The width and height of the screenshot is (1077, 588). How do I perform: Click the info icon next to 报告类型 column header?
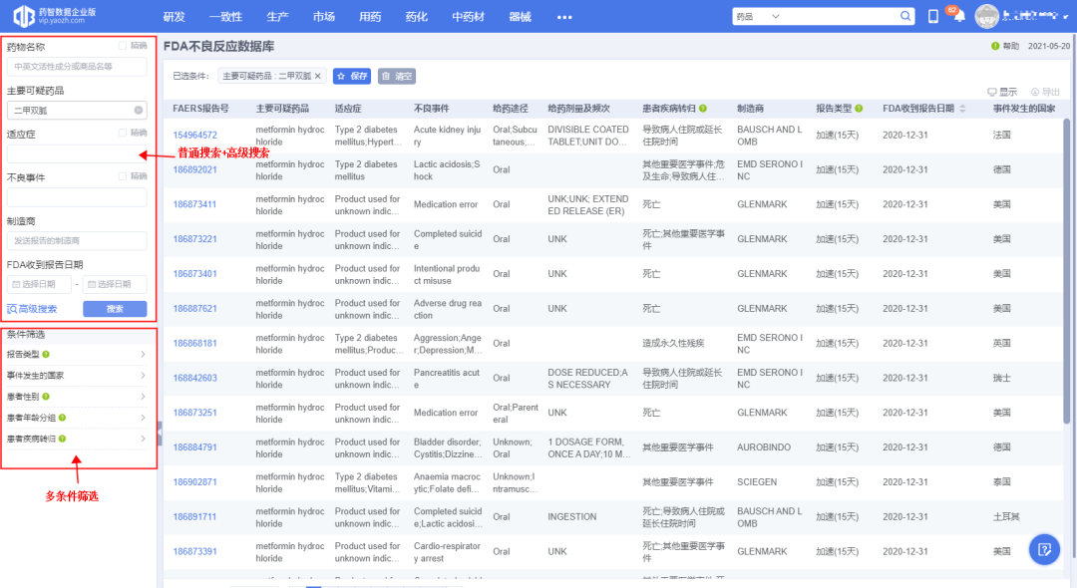point(859,109)
